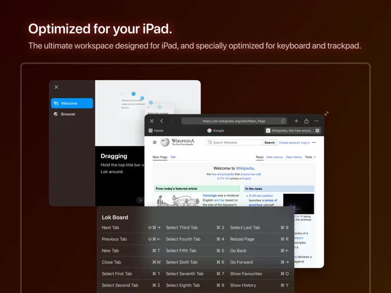Open Wikipedia's hamburger sidebar menu
The image size is (391, 293).
155,143
